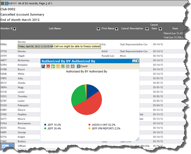Click last name Shanks
191x154 pixels.
21,83
